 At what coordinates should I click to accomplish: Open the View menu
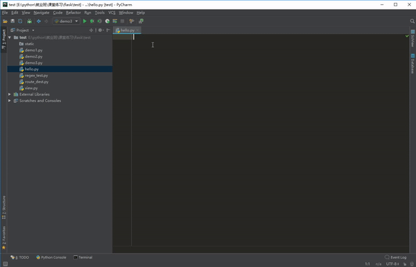(26, 12)
